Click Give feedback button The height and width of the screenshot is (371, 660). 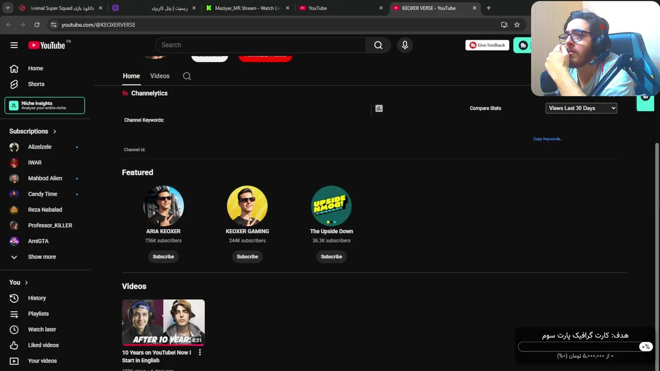487,45
